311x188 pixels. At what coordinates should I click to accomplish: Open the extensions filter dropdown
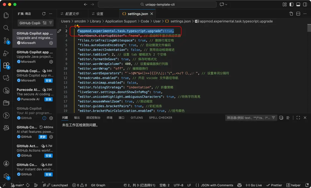[x=51, y=23]
